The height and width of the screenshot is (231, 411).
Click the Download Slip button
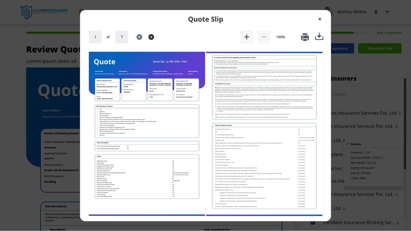coord(380,48)
